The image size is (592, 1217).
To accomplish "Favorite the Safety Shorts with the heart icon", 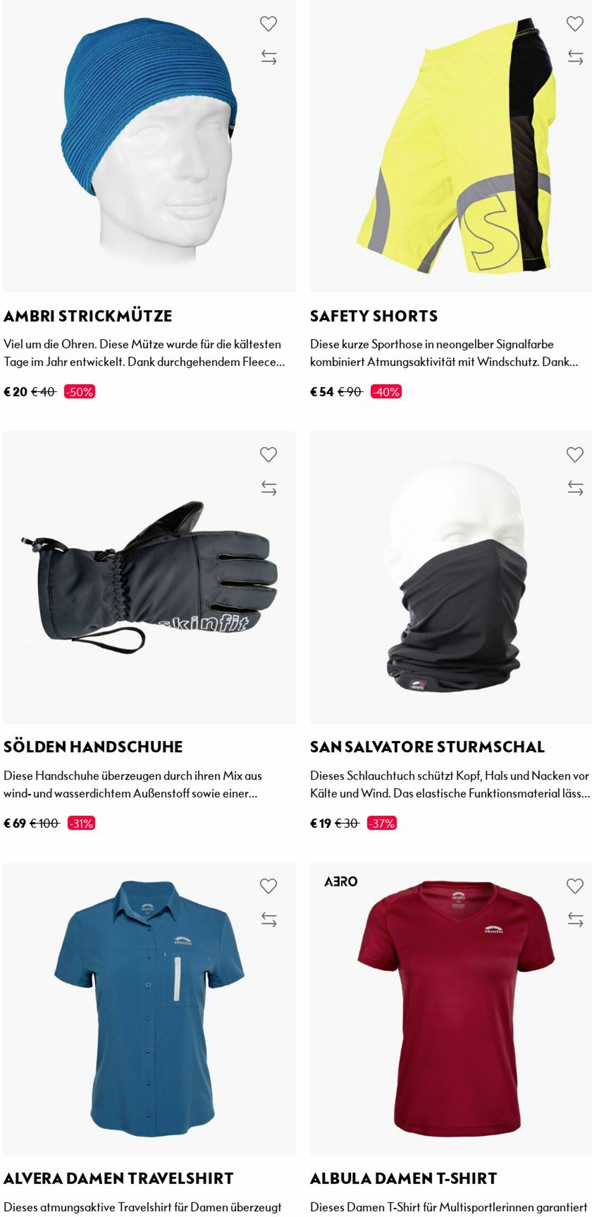I will pos(575,24).
